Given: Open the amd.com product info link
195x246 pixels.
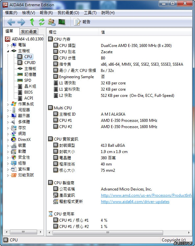Looking at the screenshot, I should pyautogui.click(x=146, y=195).
